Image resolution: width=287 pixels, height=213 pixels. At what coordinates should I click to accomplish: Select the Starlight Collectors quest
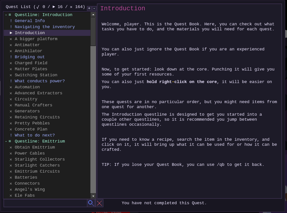(x=40, y=159)
